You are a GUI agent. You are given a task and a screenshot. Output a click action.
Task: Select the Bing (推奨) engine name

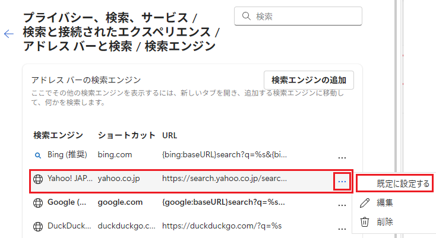click(x=67, y=154)
